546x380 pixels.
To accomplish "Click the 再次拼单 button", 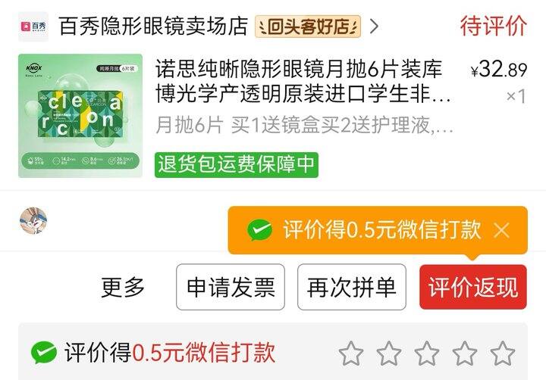I will [352, 287].
